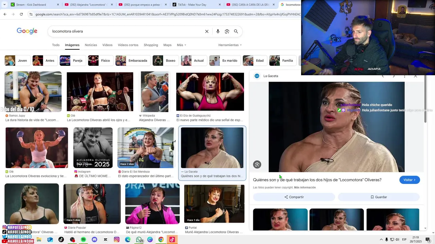This screenshot has width=435, height=244.
Task: Open Google Lens image search icon
Action: pyautogui.click(x=227, y=32)
